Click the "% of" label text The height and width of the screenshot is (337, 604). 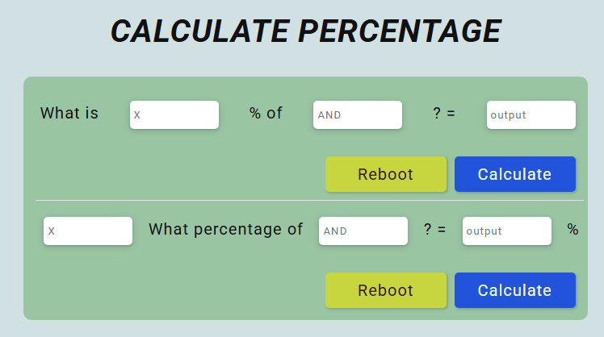(x=266, y=113)
